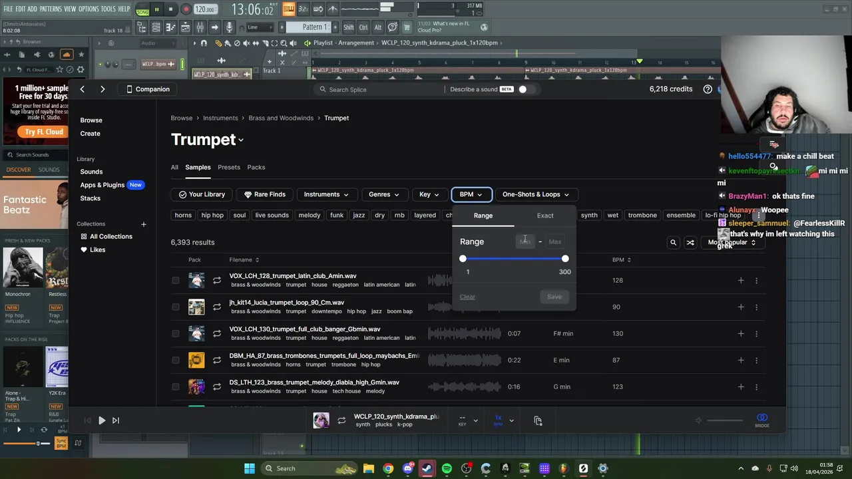Screen dimensions: 852x479
Task: Open Splice help question mark icon
Action: click(708, 89)
